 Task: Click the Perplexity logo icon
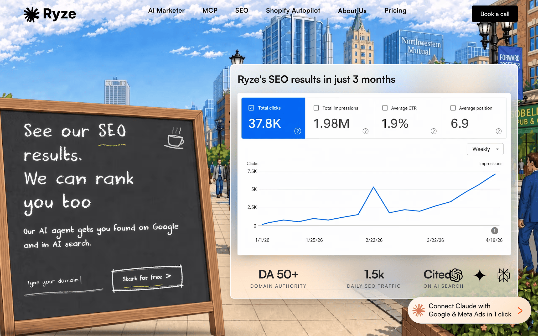tap(504, 275)
